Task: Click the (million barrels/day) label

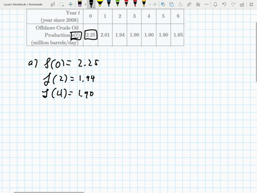Action: click(x=55, y=43)
